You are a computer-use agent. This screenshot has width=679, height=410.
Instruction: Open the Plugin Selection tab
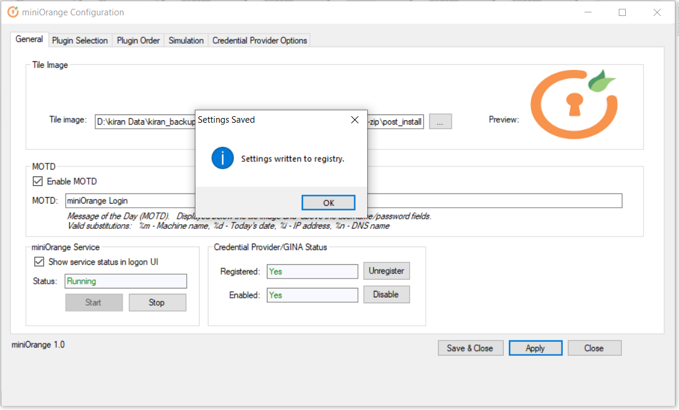tap(80, 41)
